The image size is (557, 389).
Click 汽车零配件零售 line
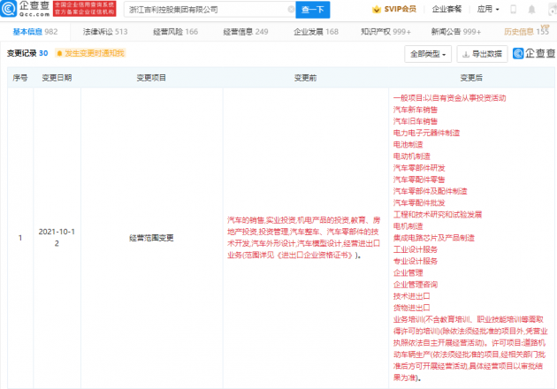pyautogui.click(x=419, y=179)
